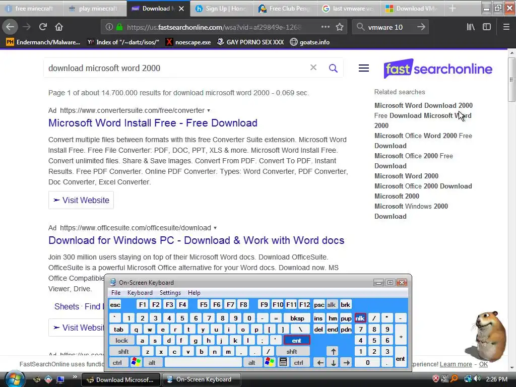Click the fastsearchonline logo
This screenshot has width=516, height=387.
click(x=438, y=69)
